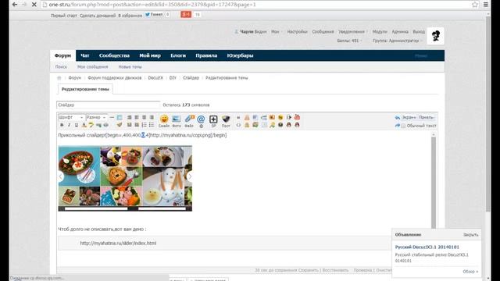The image size is (500, 281).
Task: Open the Размер size dropdown
Action: [96, 117]
